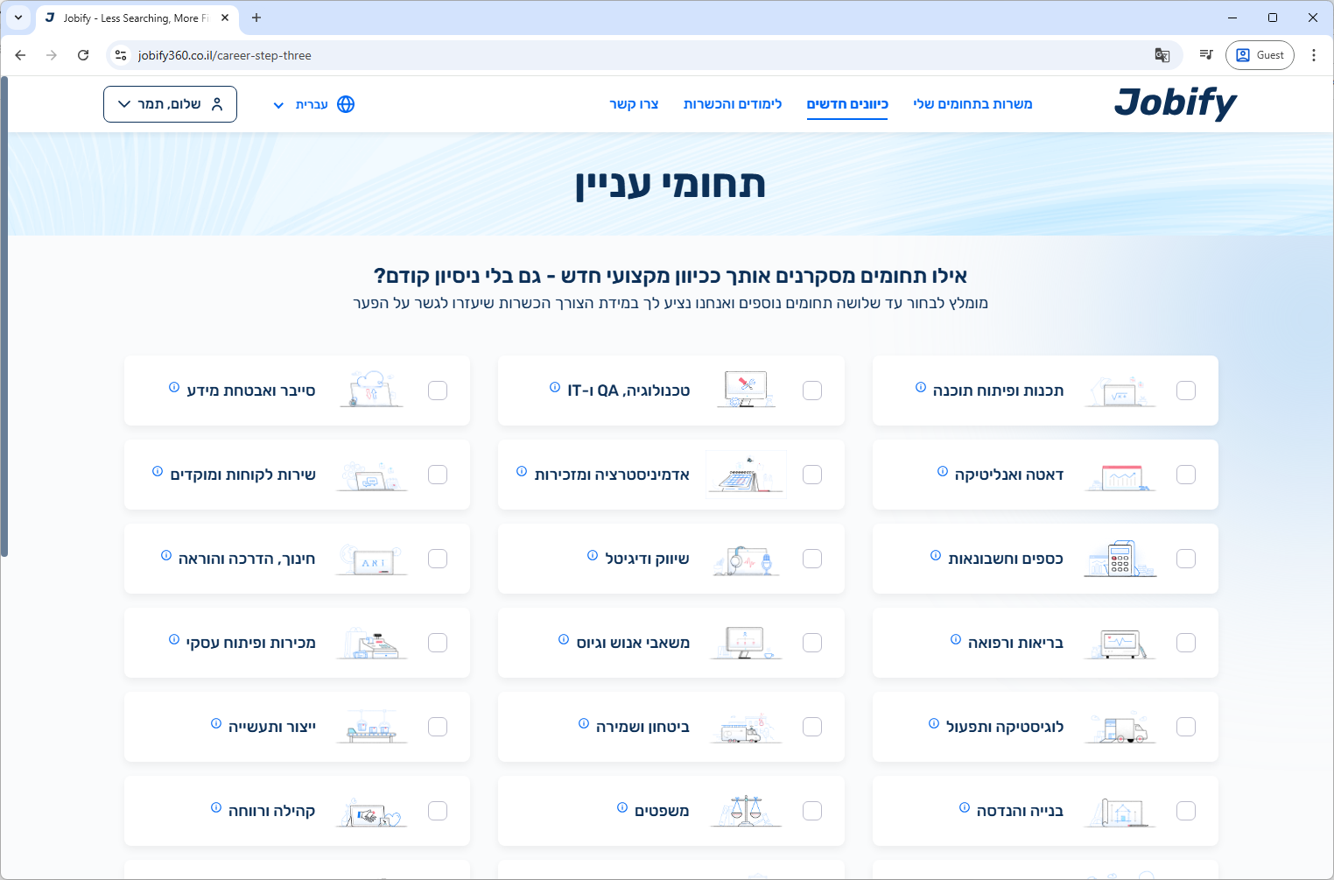Open the לימודים והכשרות menu item
Image resolution: width=1334 pixels, height=880 pixels.
[732, 104]
